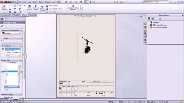Click Add to Library icon in Design Library

[149, 18]
